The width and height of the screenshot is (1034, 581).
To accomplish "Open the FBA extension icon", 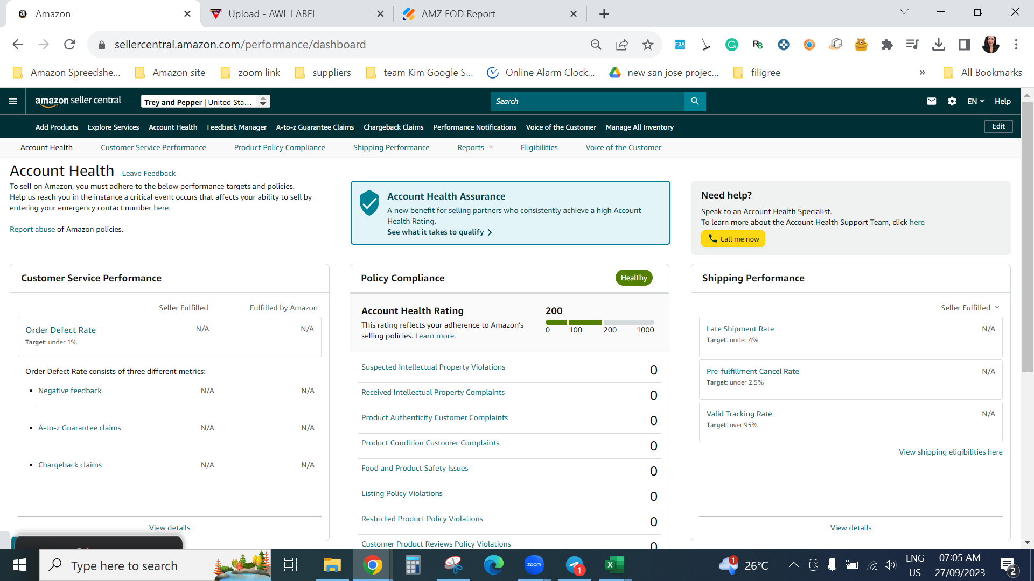I will click(680, 45).
